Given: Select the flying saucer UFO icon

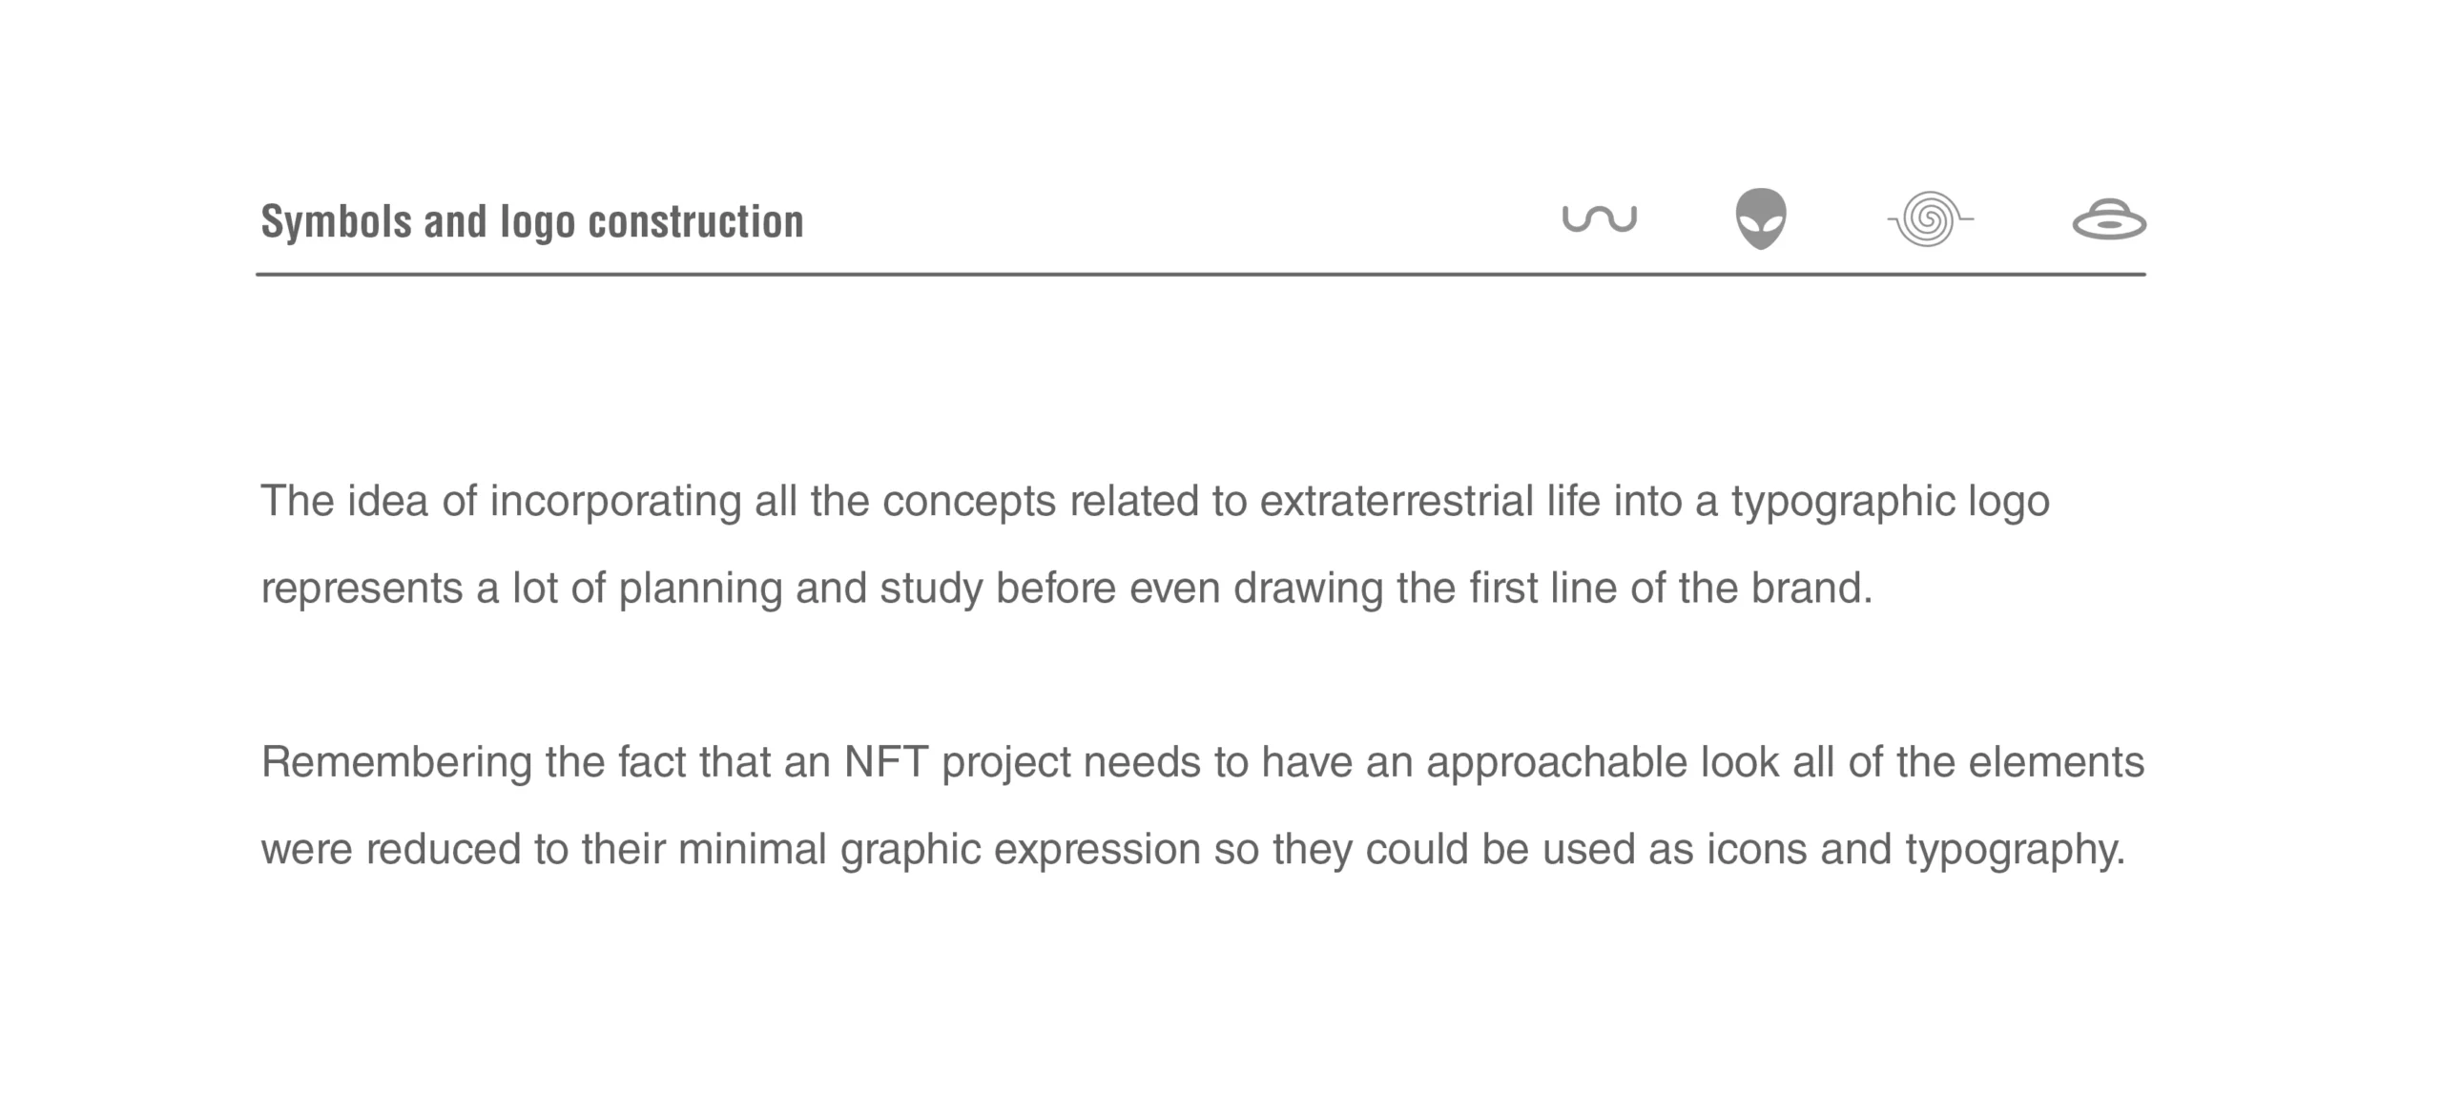Looking at the screenshot, I should coord(2109,221).
